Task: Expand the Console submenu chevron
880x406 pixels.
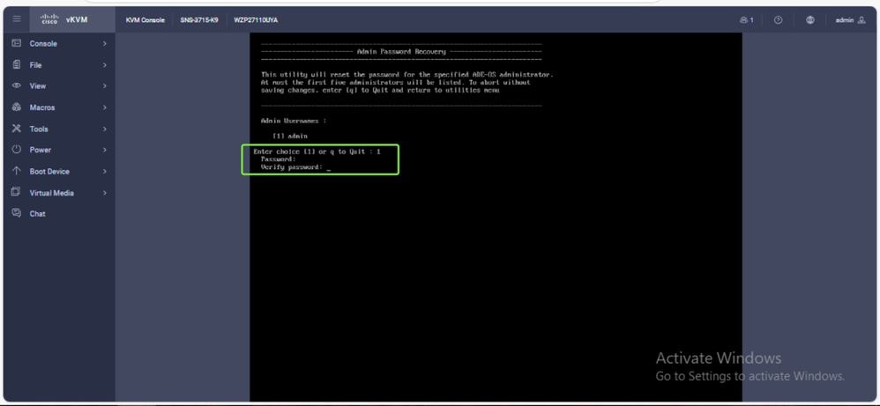Action: pyautogui.click(x=104, y=44)
